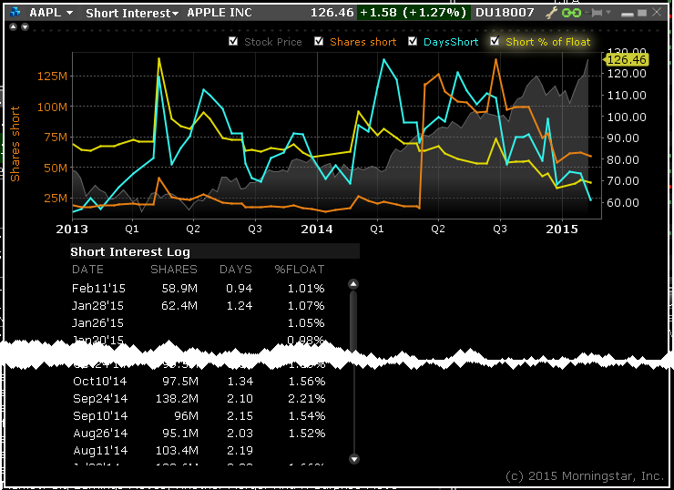Click the Short Interest Log heading
The image size is (674, 490).
pos(130,252)
